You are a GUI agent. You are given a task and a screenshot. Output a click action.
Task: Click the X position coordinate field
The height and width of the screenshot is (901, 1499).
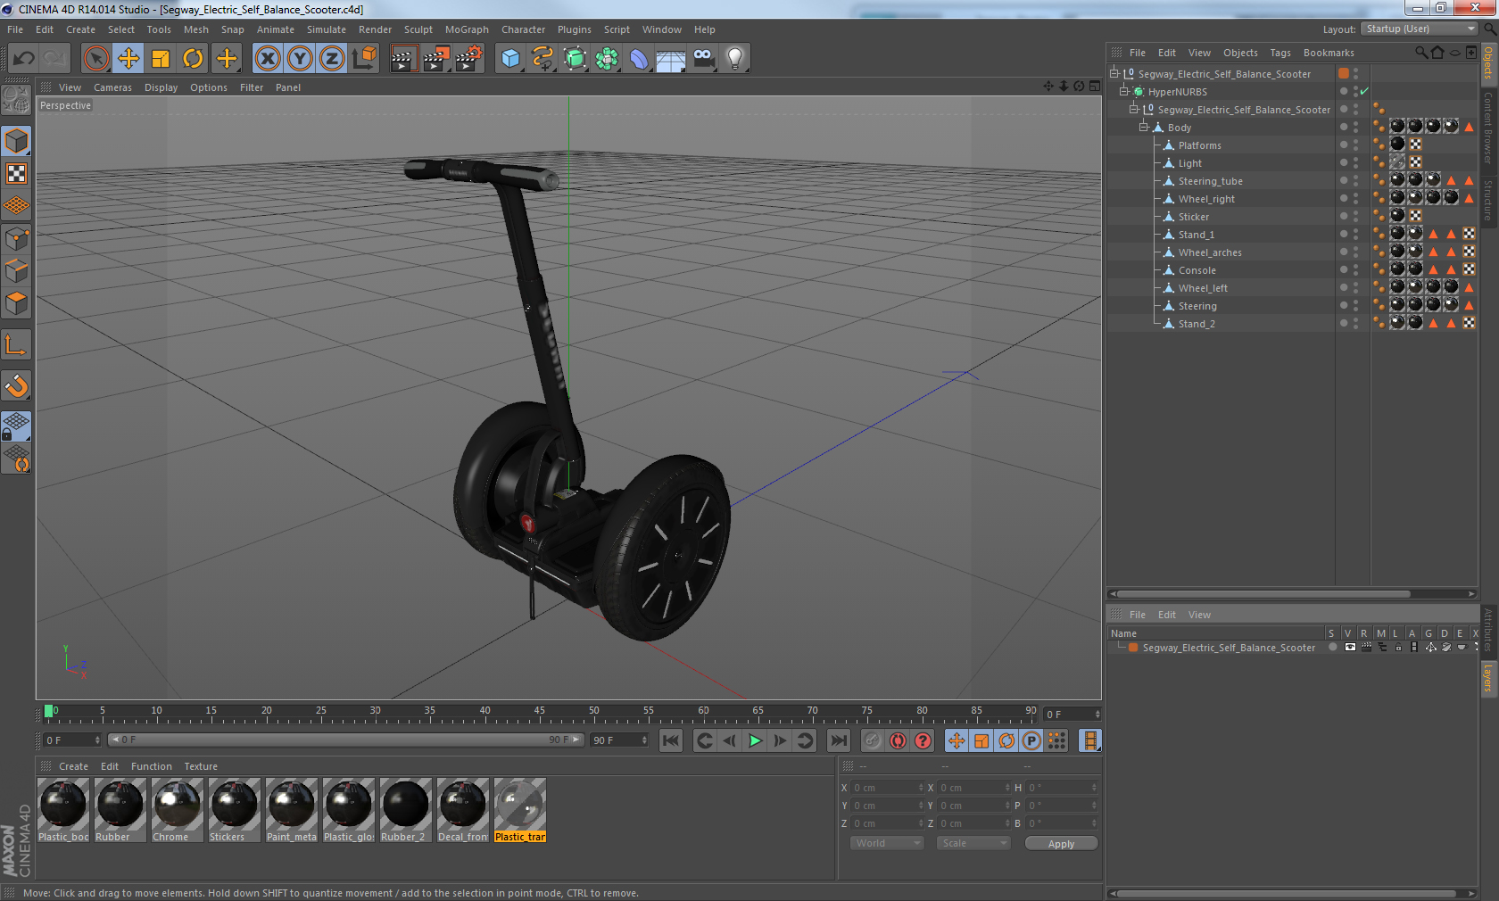click(887, 788)
